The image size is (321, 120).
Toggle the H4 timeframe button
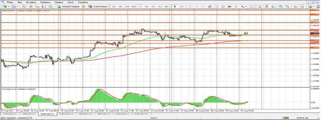click(147, 7)
